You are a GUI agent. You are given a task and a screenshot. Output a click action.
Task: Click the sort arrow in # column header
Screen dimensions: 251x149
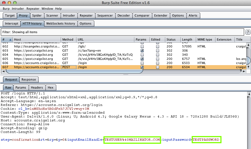(x=10, y=39)
